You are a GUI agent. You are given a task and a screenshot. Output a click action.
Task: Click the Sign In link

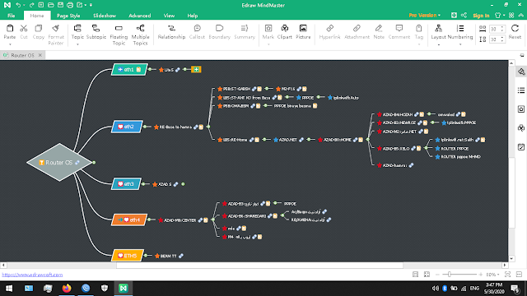pos(481,16)
